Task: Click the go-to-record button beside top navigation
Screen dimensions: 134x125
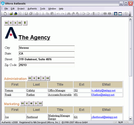Action: (25, 23)
